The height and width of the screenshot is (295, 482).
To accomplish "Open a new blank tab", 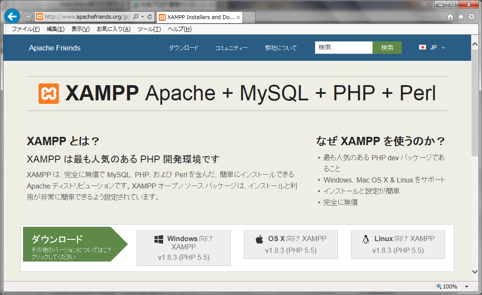I will tap(249, 17).
